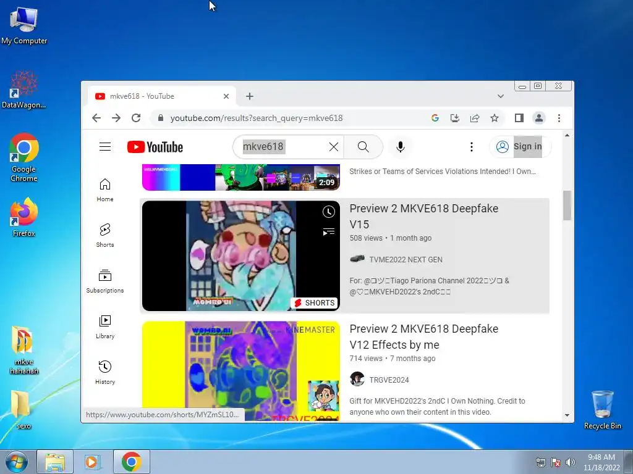
Task: Click the address bar URL
Action: [x=257, y=118]
